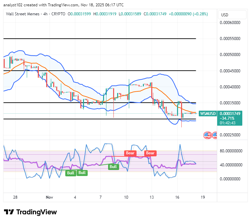Click the 40.00000000 oscillator axis label
251x222 pixels.
coord(231,165)
